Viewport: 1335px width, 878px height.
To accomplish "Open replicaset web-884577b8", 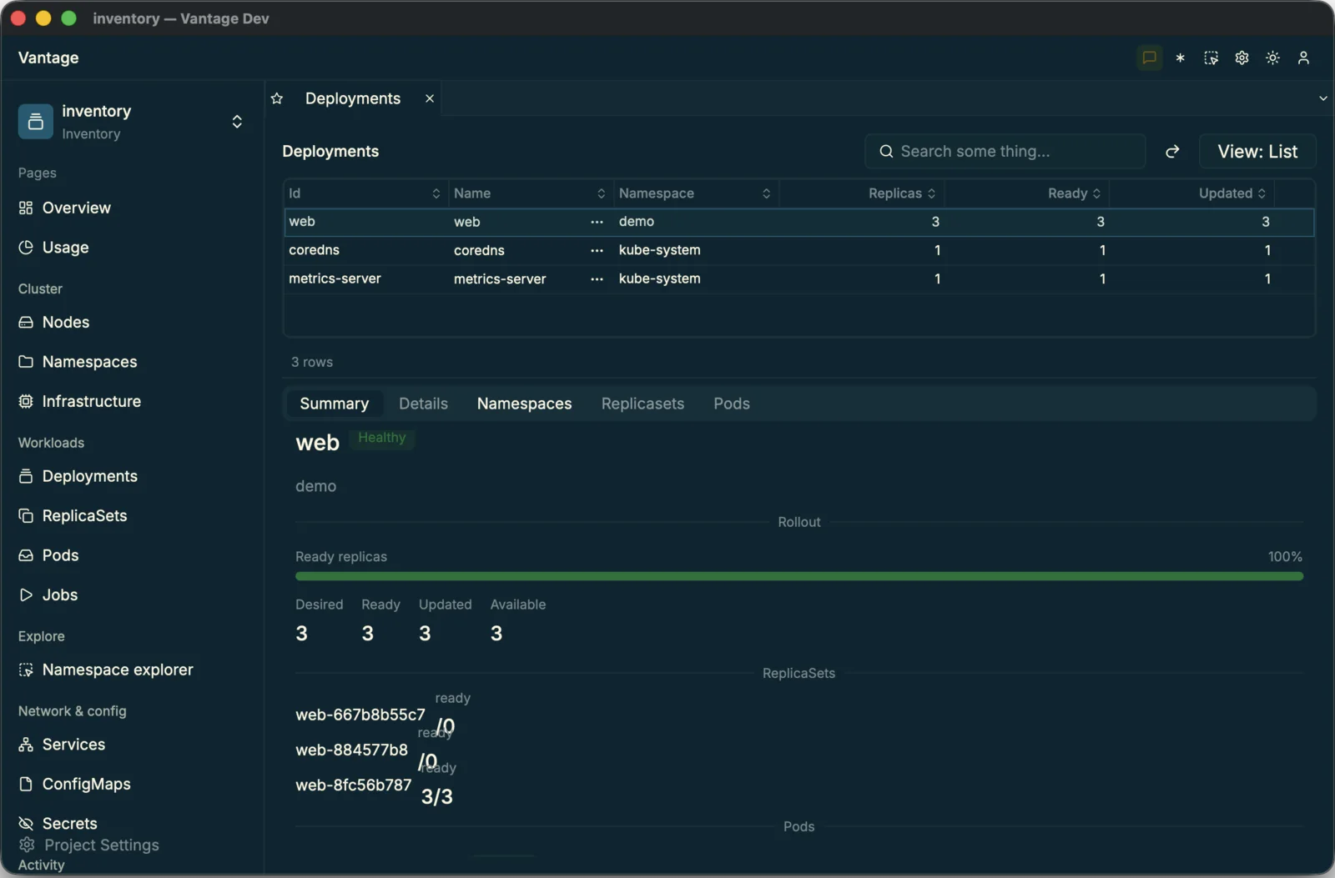I will click(x=351, y=750).
